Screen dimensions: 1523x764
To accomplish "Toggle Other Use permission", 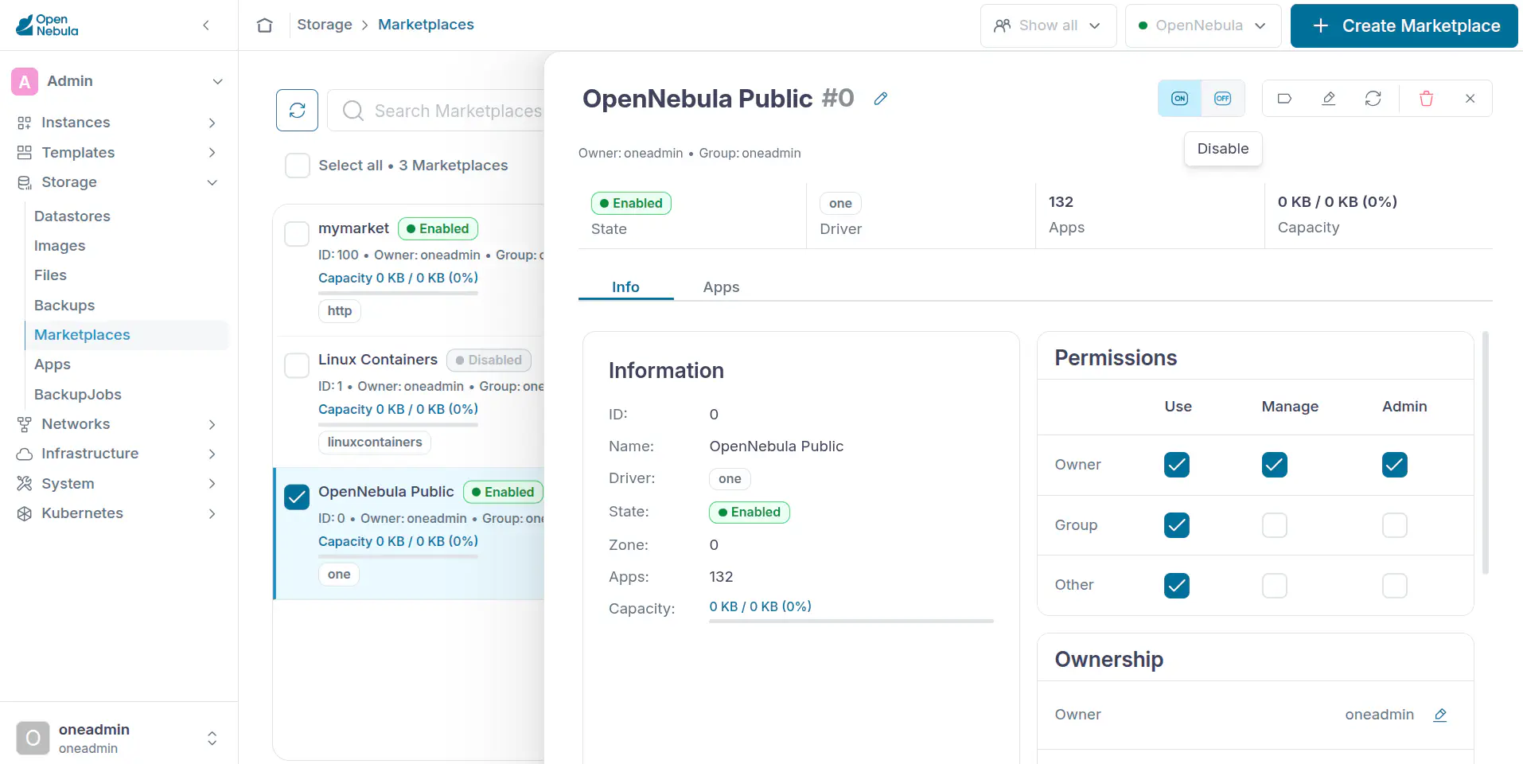I will click(1176, 586).
